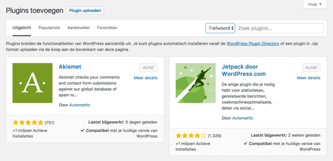Open the Automattic author link under Jetpack
This screenshot has width=333, height=161.
[243, 118]
